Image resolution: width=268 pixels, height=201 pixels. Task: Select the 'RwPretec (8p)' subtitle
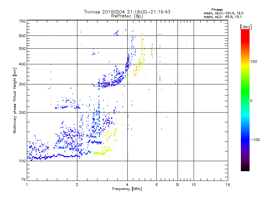pos(127,16)
